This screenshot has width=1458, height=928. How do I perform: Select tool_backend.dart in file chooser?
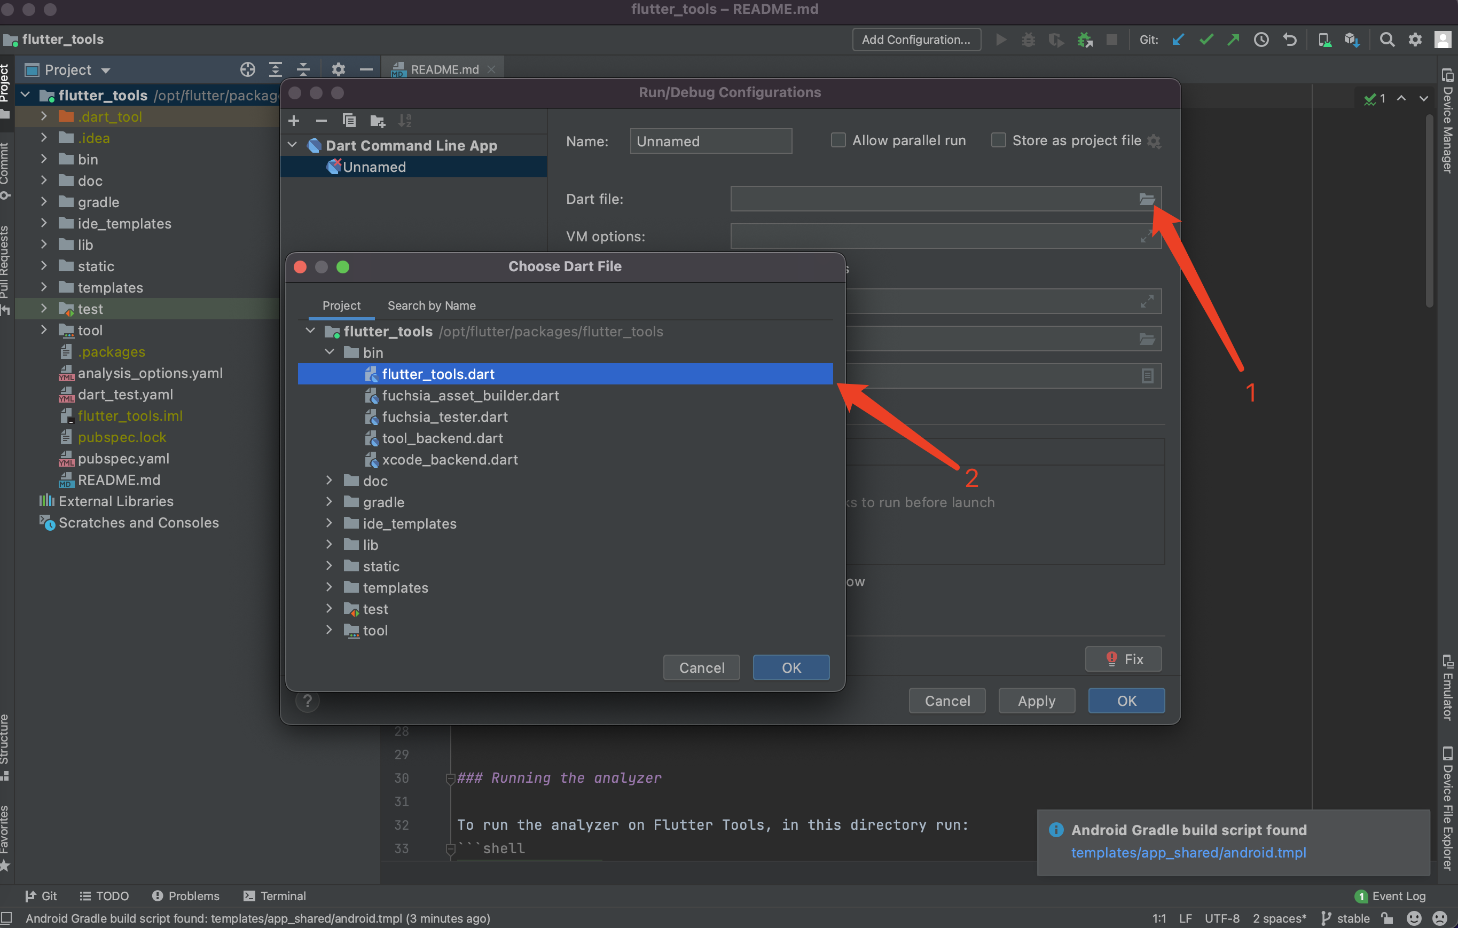coord(443,438)
